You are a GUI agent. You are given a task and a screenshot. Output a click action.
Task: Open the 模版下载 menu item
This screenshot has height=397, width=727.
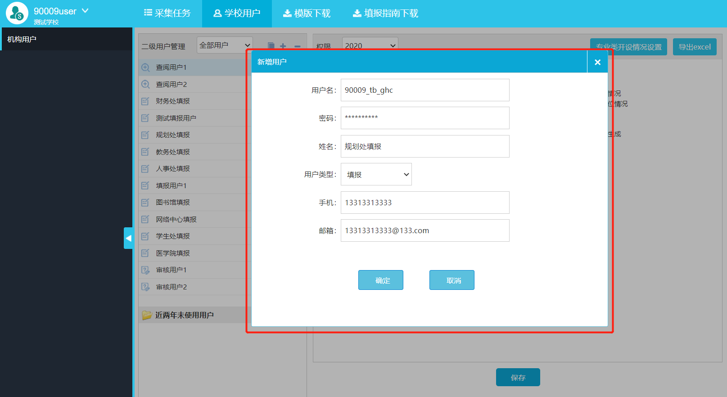click(307, 14)
